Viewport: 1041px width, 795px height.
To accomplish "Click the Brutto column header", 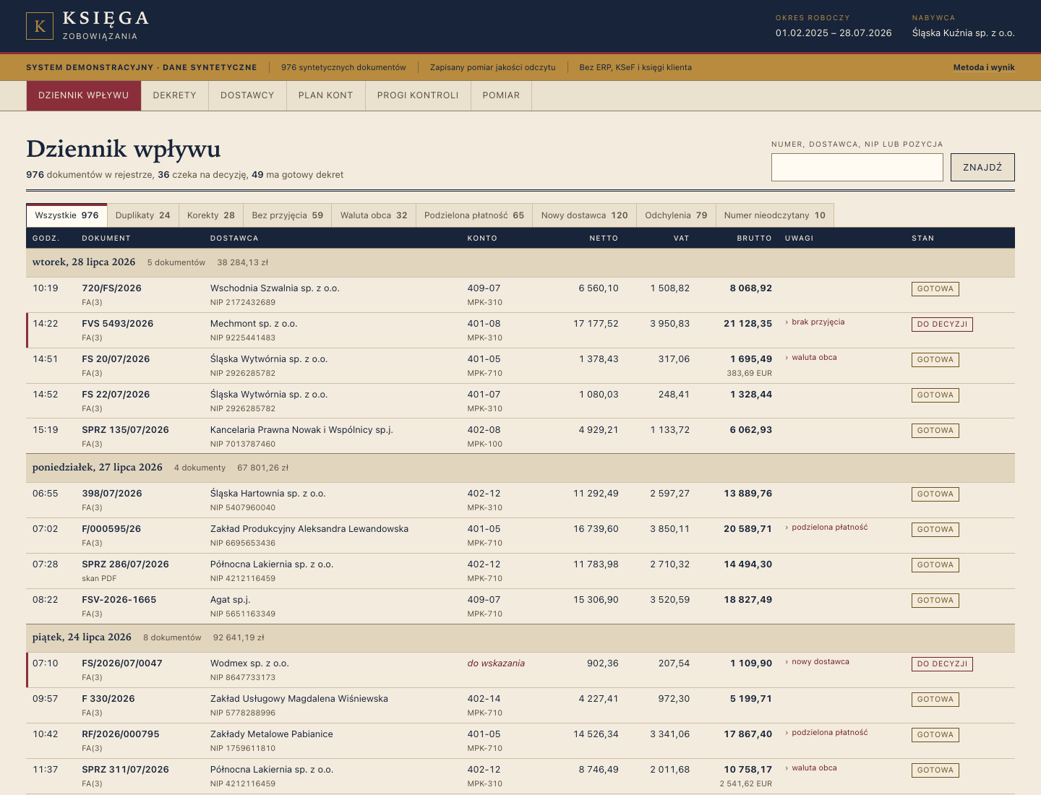I will [754, 239].
